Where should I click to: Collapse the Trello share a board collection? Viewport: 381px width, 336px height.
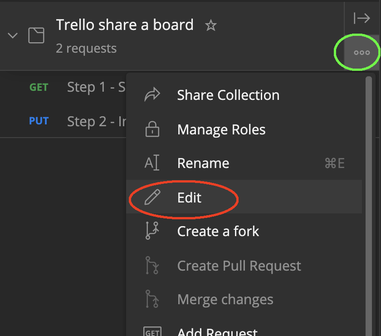click(x=13, y=35)
